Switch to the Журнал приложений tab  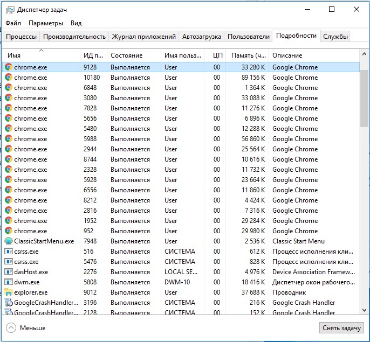pos(143,37)
